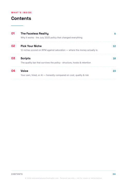Click the Your own, hired, or AI description
Screen dimensions: 127x181
[55, 75]
